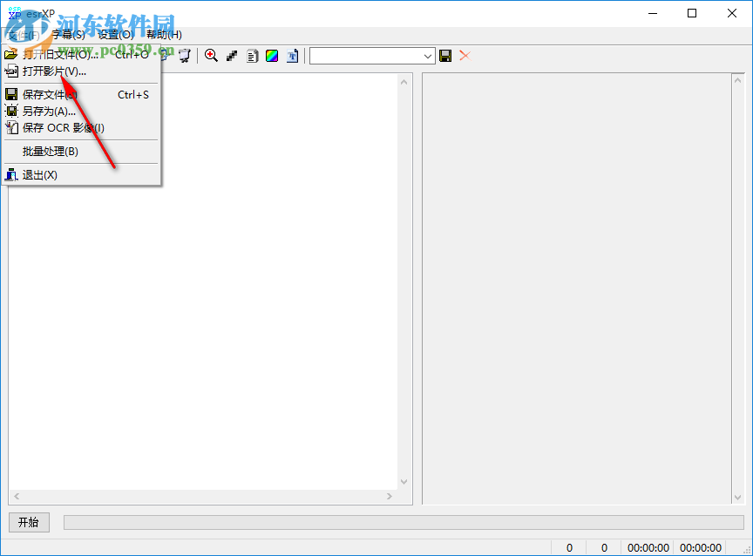Click the projector screen toolbar icon

tap(185, 56)
